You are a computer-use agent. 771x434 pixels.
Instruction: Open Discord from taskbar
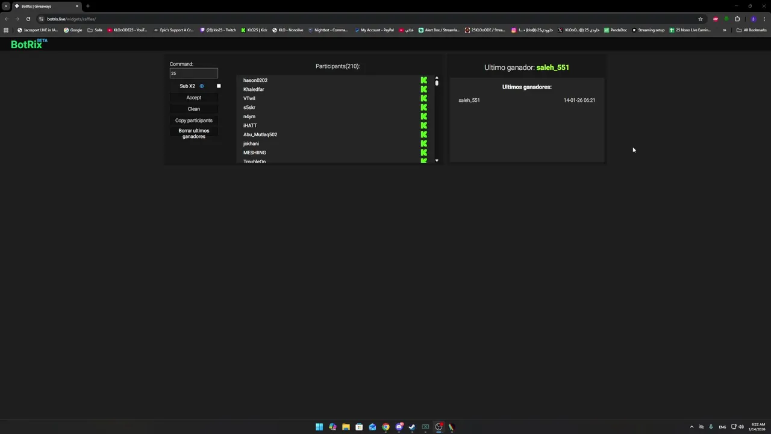coord(399,427)
